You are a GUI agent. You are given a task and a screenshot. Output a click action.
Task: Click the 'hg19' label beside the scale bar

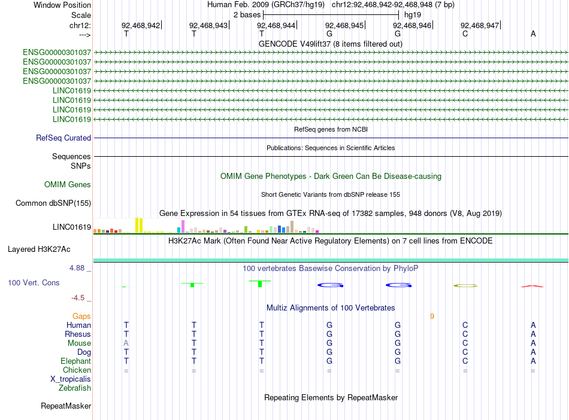pos(413,15)
